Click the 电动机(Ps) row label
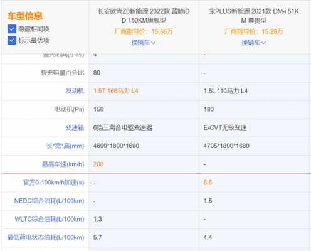The height and width of the screenshot is (251, 311). (x=69, y=109)
